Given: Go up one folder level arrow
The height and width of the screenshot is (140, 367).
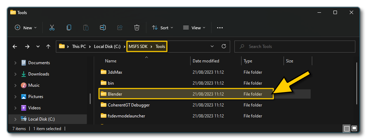Looking at the screenshot, I should tap(48, 47).
